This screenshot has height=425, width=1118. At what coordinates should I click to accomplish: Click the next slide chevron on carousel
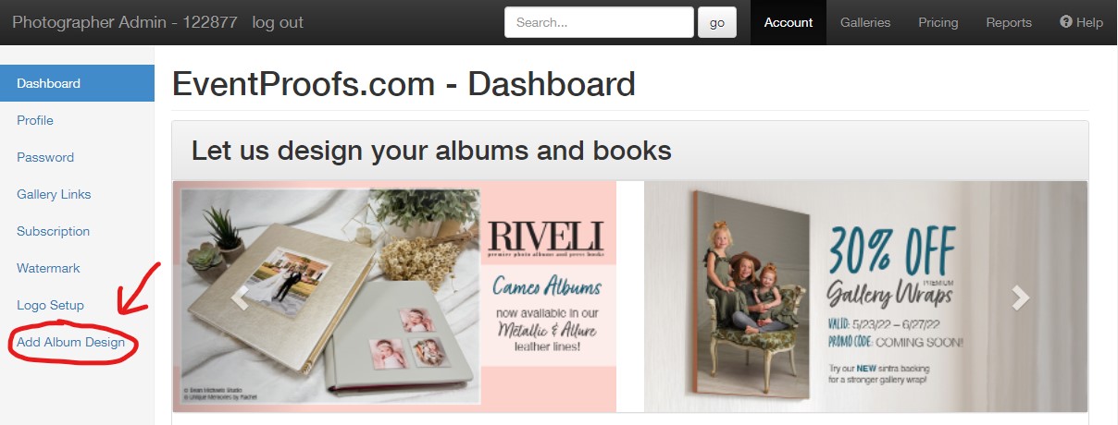(x=1020, y=297)
